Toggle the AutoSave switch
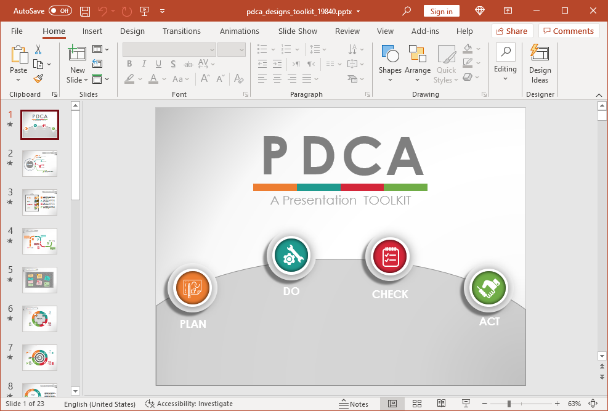Screen dimensions: 608x411 point(60,11)
